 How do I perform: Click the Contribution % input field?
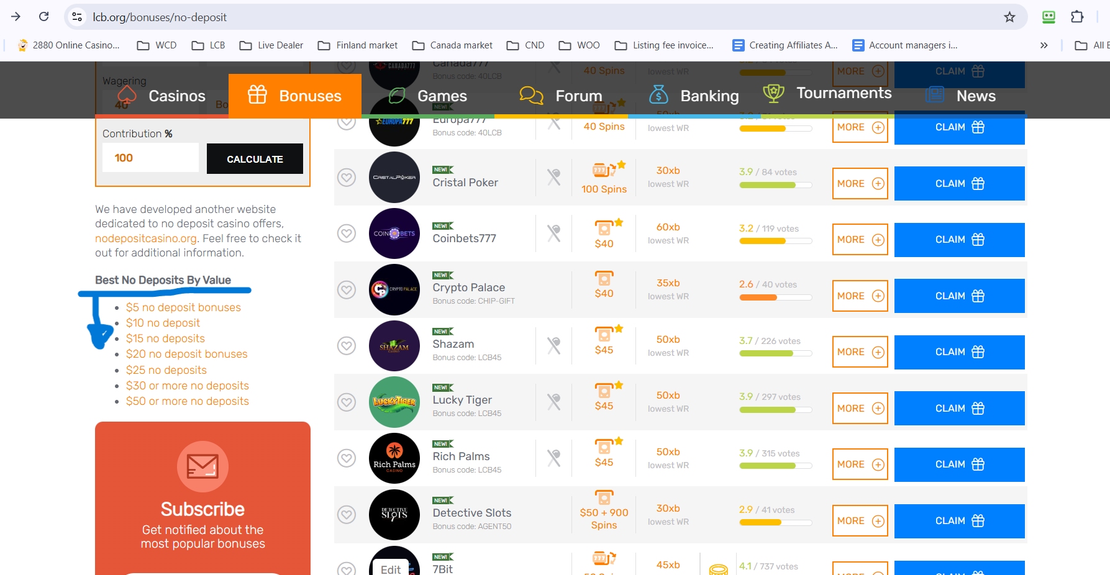pyautogui.click(x=150, y=158)
